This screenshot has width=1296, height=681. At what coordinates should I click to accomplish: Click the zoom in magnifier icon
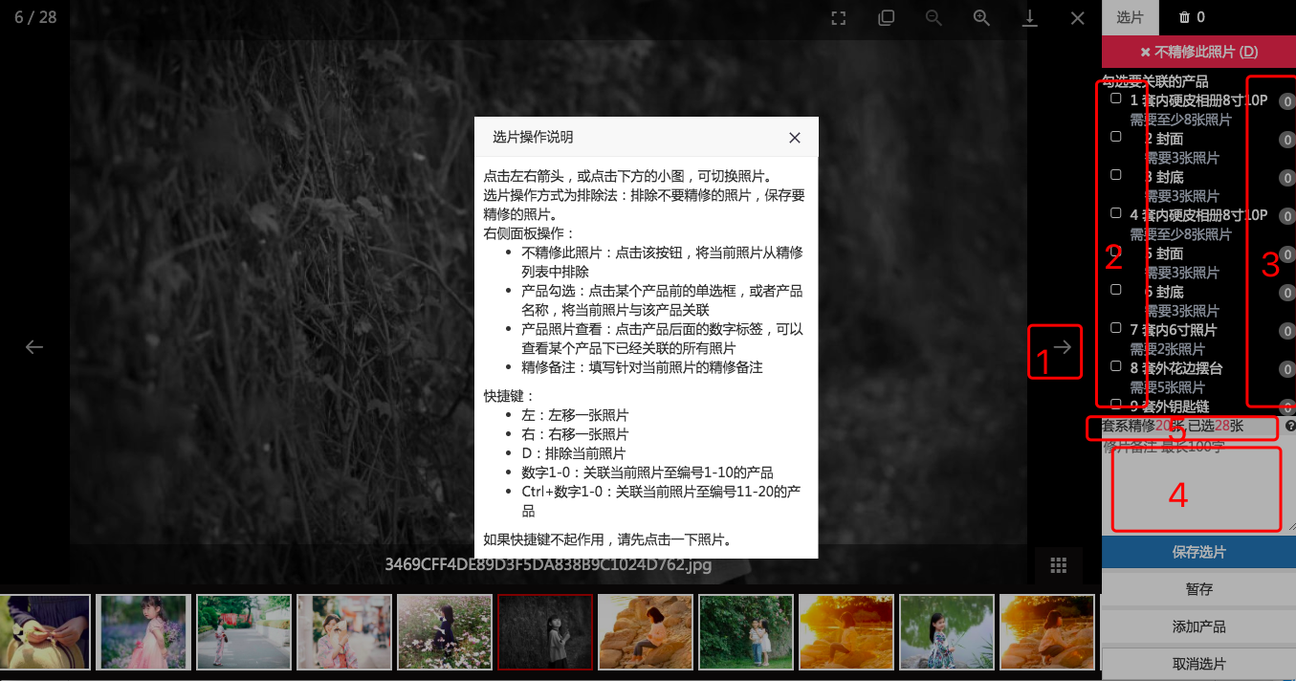981,18
